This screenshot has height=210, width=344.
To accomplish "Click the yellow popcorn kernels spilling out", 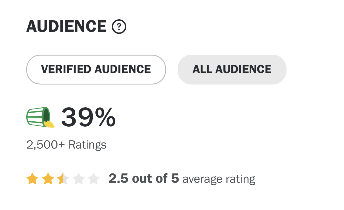I will [x=49, y=124].
